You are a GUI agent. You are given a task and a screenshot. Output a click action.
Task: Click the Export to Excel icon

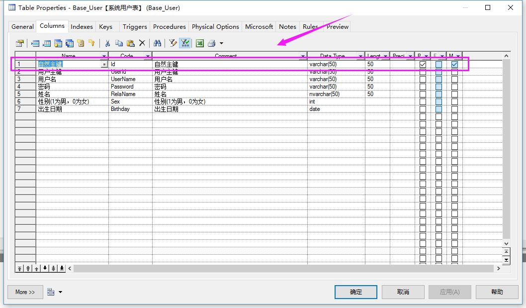tap(200, 43)
